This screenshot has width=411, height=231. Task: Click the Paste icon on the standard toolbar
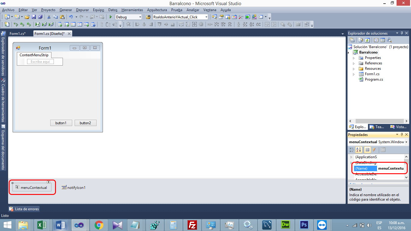(x=63, y=17)
